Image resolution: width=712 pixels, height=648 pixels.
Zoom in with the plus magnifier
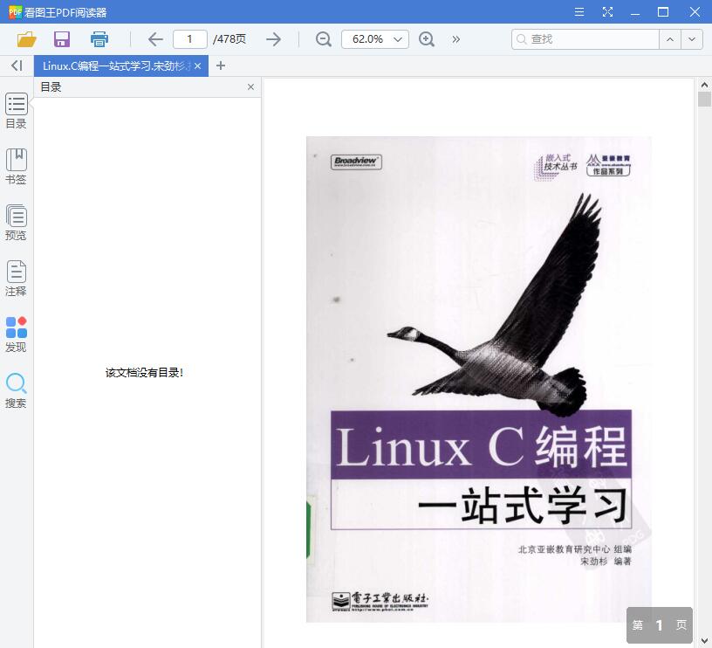pos(427,39)
